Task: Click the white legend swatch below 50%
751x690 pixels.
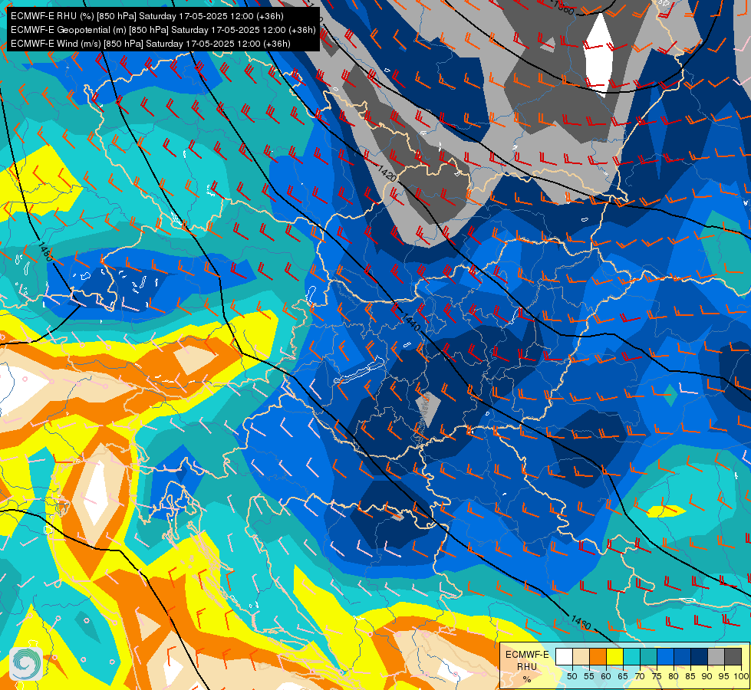Action: [564, 656]
